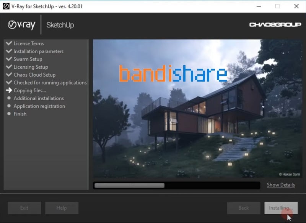Click the Hakan Sanli copyright credit

coord(290,174)
